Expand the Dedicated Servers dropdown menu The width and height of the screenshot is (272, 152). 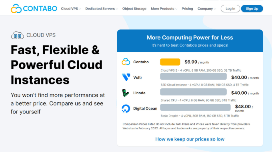102,9
